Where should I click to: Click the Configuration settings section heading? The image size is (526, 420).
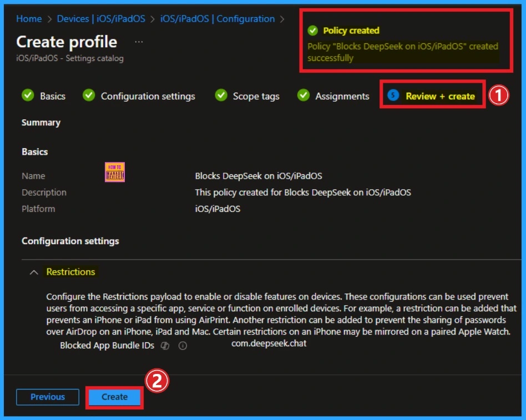coord(70,241)
